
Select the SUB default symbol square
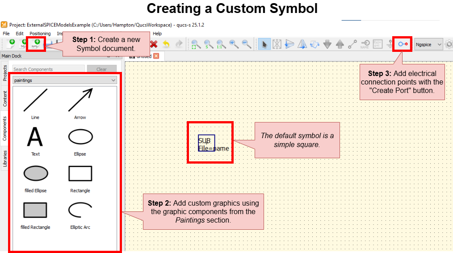(x=206, y=143)
